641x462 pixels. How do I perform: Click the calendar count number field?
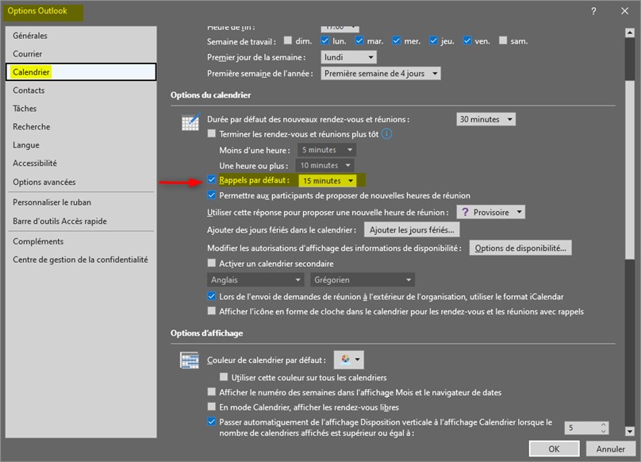582,428
